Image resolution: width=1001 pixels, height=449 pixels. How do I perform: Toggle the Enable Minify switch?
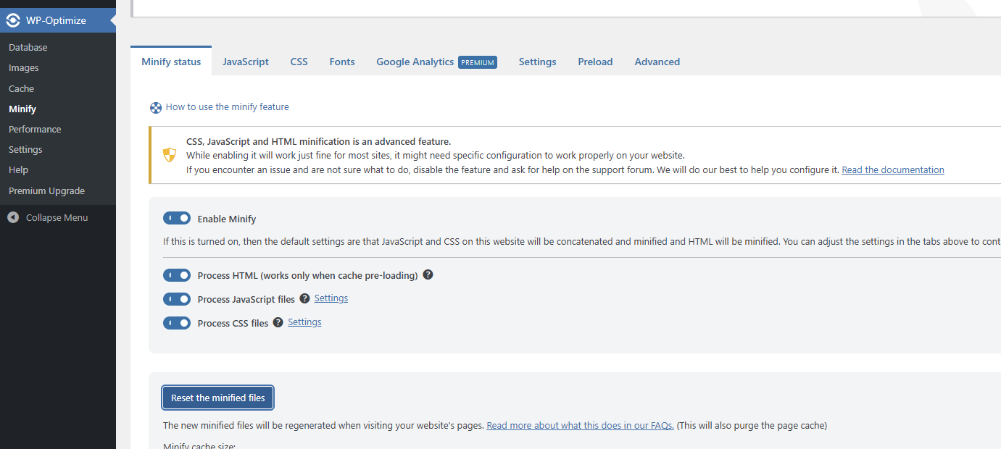click(x=177, y=218)
